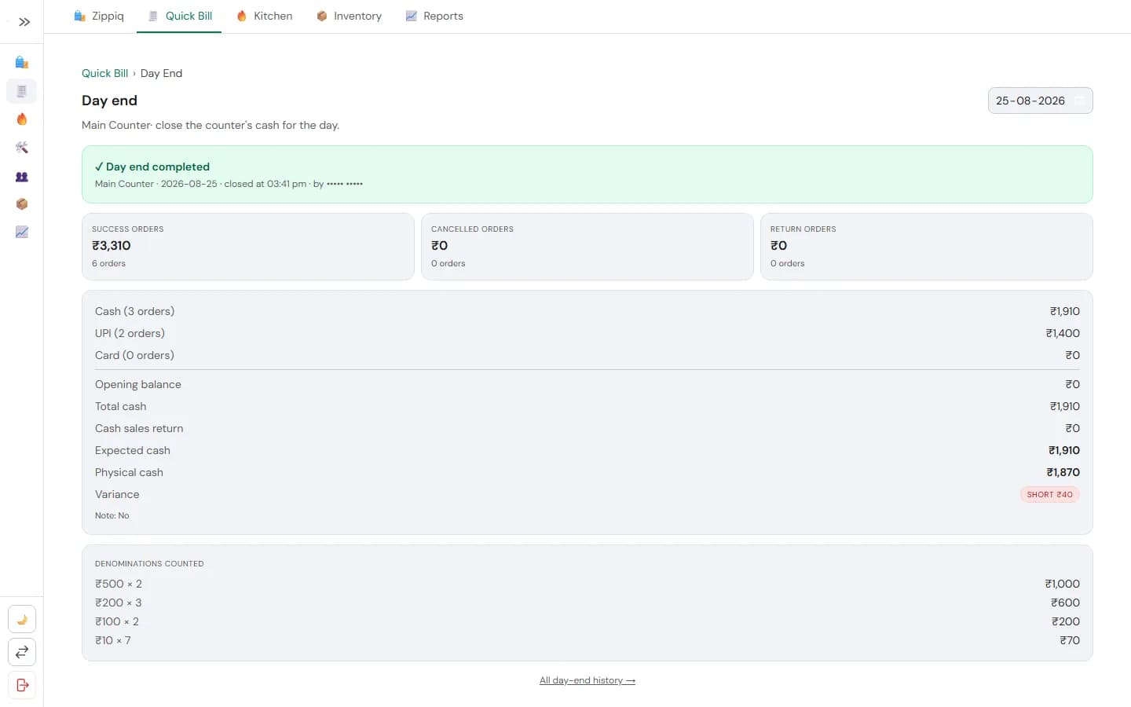Expand the left sidebar with the double-chevron

(x=24, y=22)
